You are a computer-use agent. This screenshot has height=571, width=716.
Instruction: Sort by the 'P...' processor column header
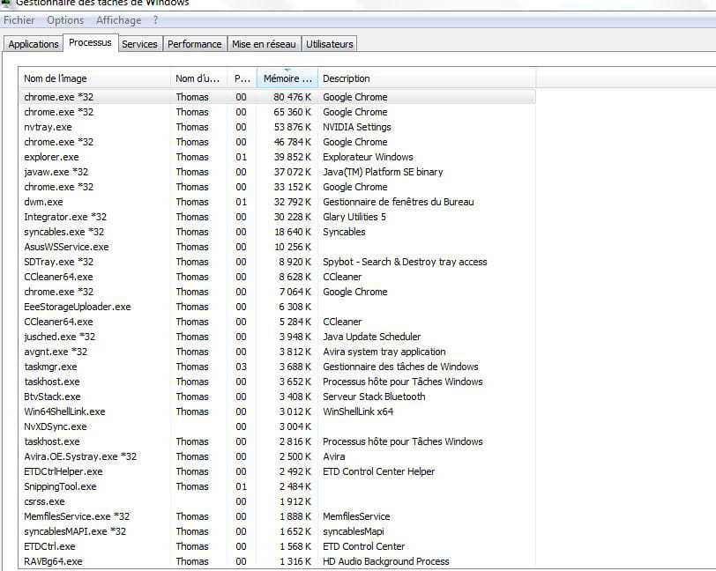click(x=242, y=78)
